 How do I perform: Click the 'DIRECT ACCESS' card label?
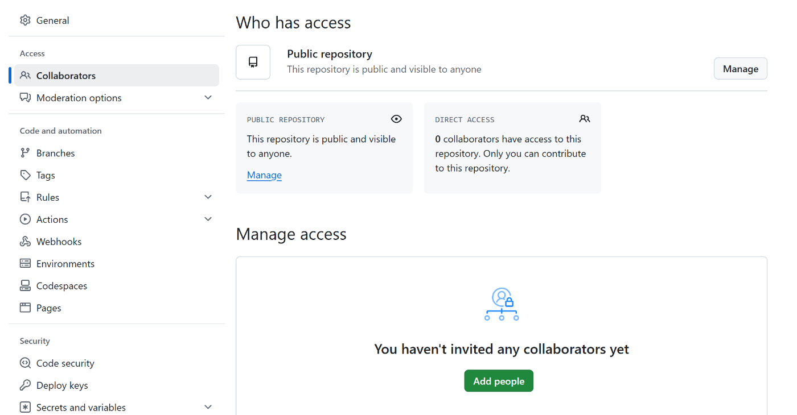click(x=465, y=120)
